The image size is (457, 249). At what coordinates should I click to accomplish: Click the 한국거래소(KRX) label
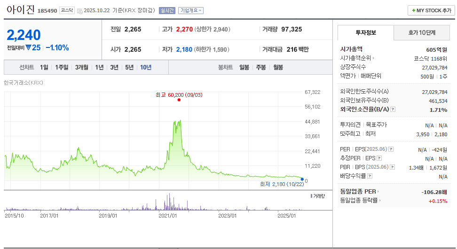click(24, 83)
